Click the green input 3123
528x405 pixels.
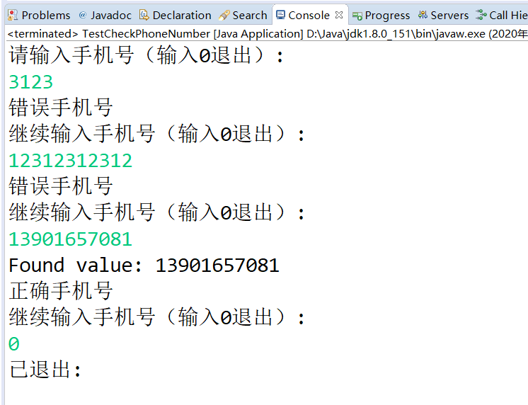[x=30, y=82]
